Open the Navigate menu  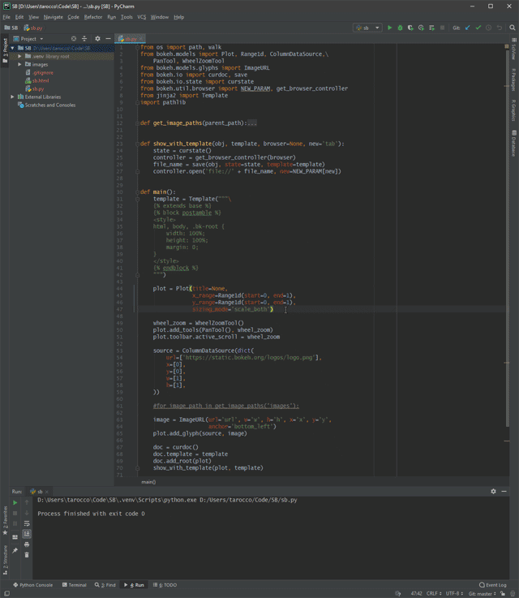point(54,17)
